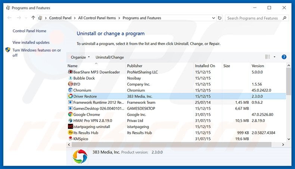This screenshot has width=295, height=169.
Task: Click the Google Chrome program icon
Action: click(x=70, y=114)
